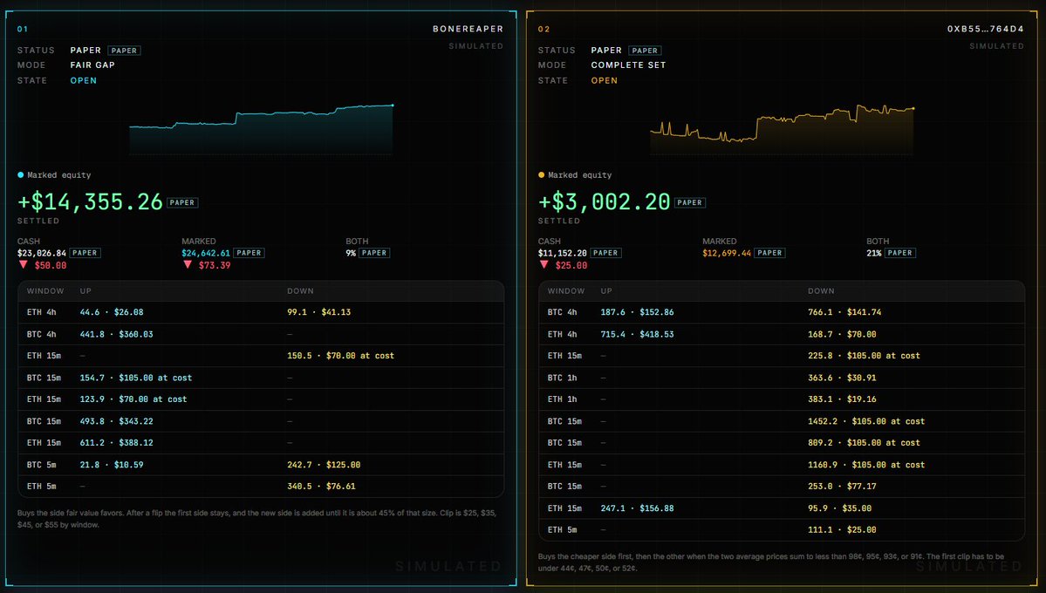Select the 225.8 · $105.00 at cost cell

tap(864, 356)
